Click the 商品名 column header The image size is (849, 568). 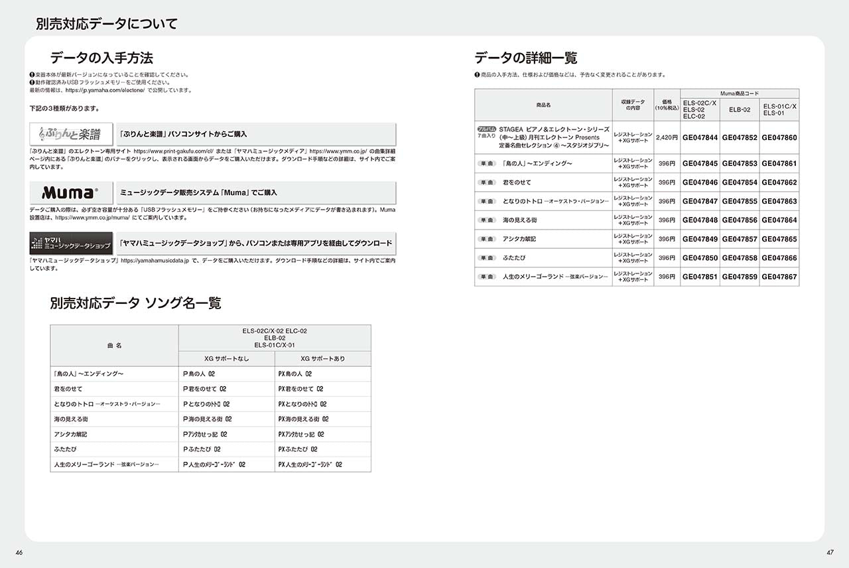coord(543,105)
